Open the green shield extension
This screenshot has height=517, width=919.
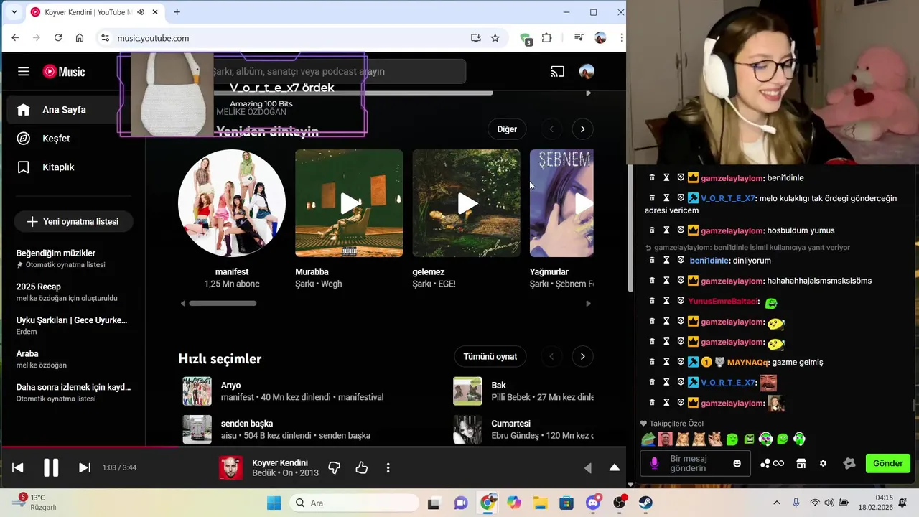pos(526,39)
